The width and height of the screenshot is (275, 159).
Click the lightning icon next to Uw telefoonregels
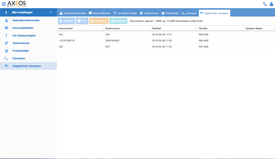coord(6,35)
